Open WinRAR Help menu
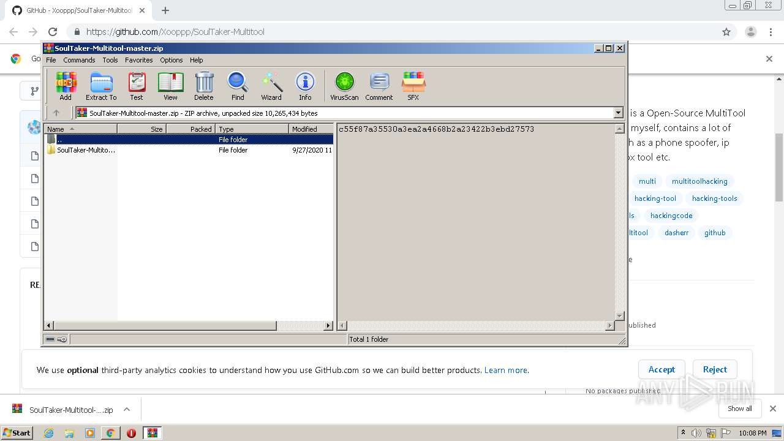 coord(197,60)
